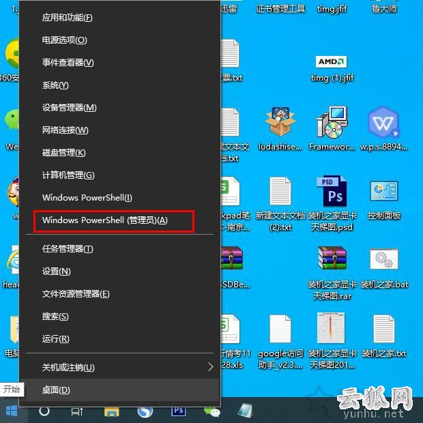Click the Windows Start button
Screen dimensions: 423x423
[x=12, y=411]
